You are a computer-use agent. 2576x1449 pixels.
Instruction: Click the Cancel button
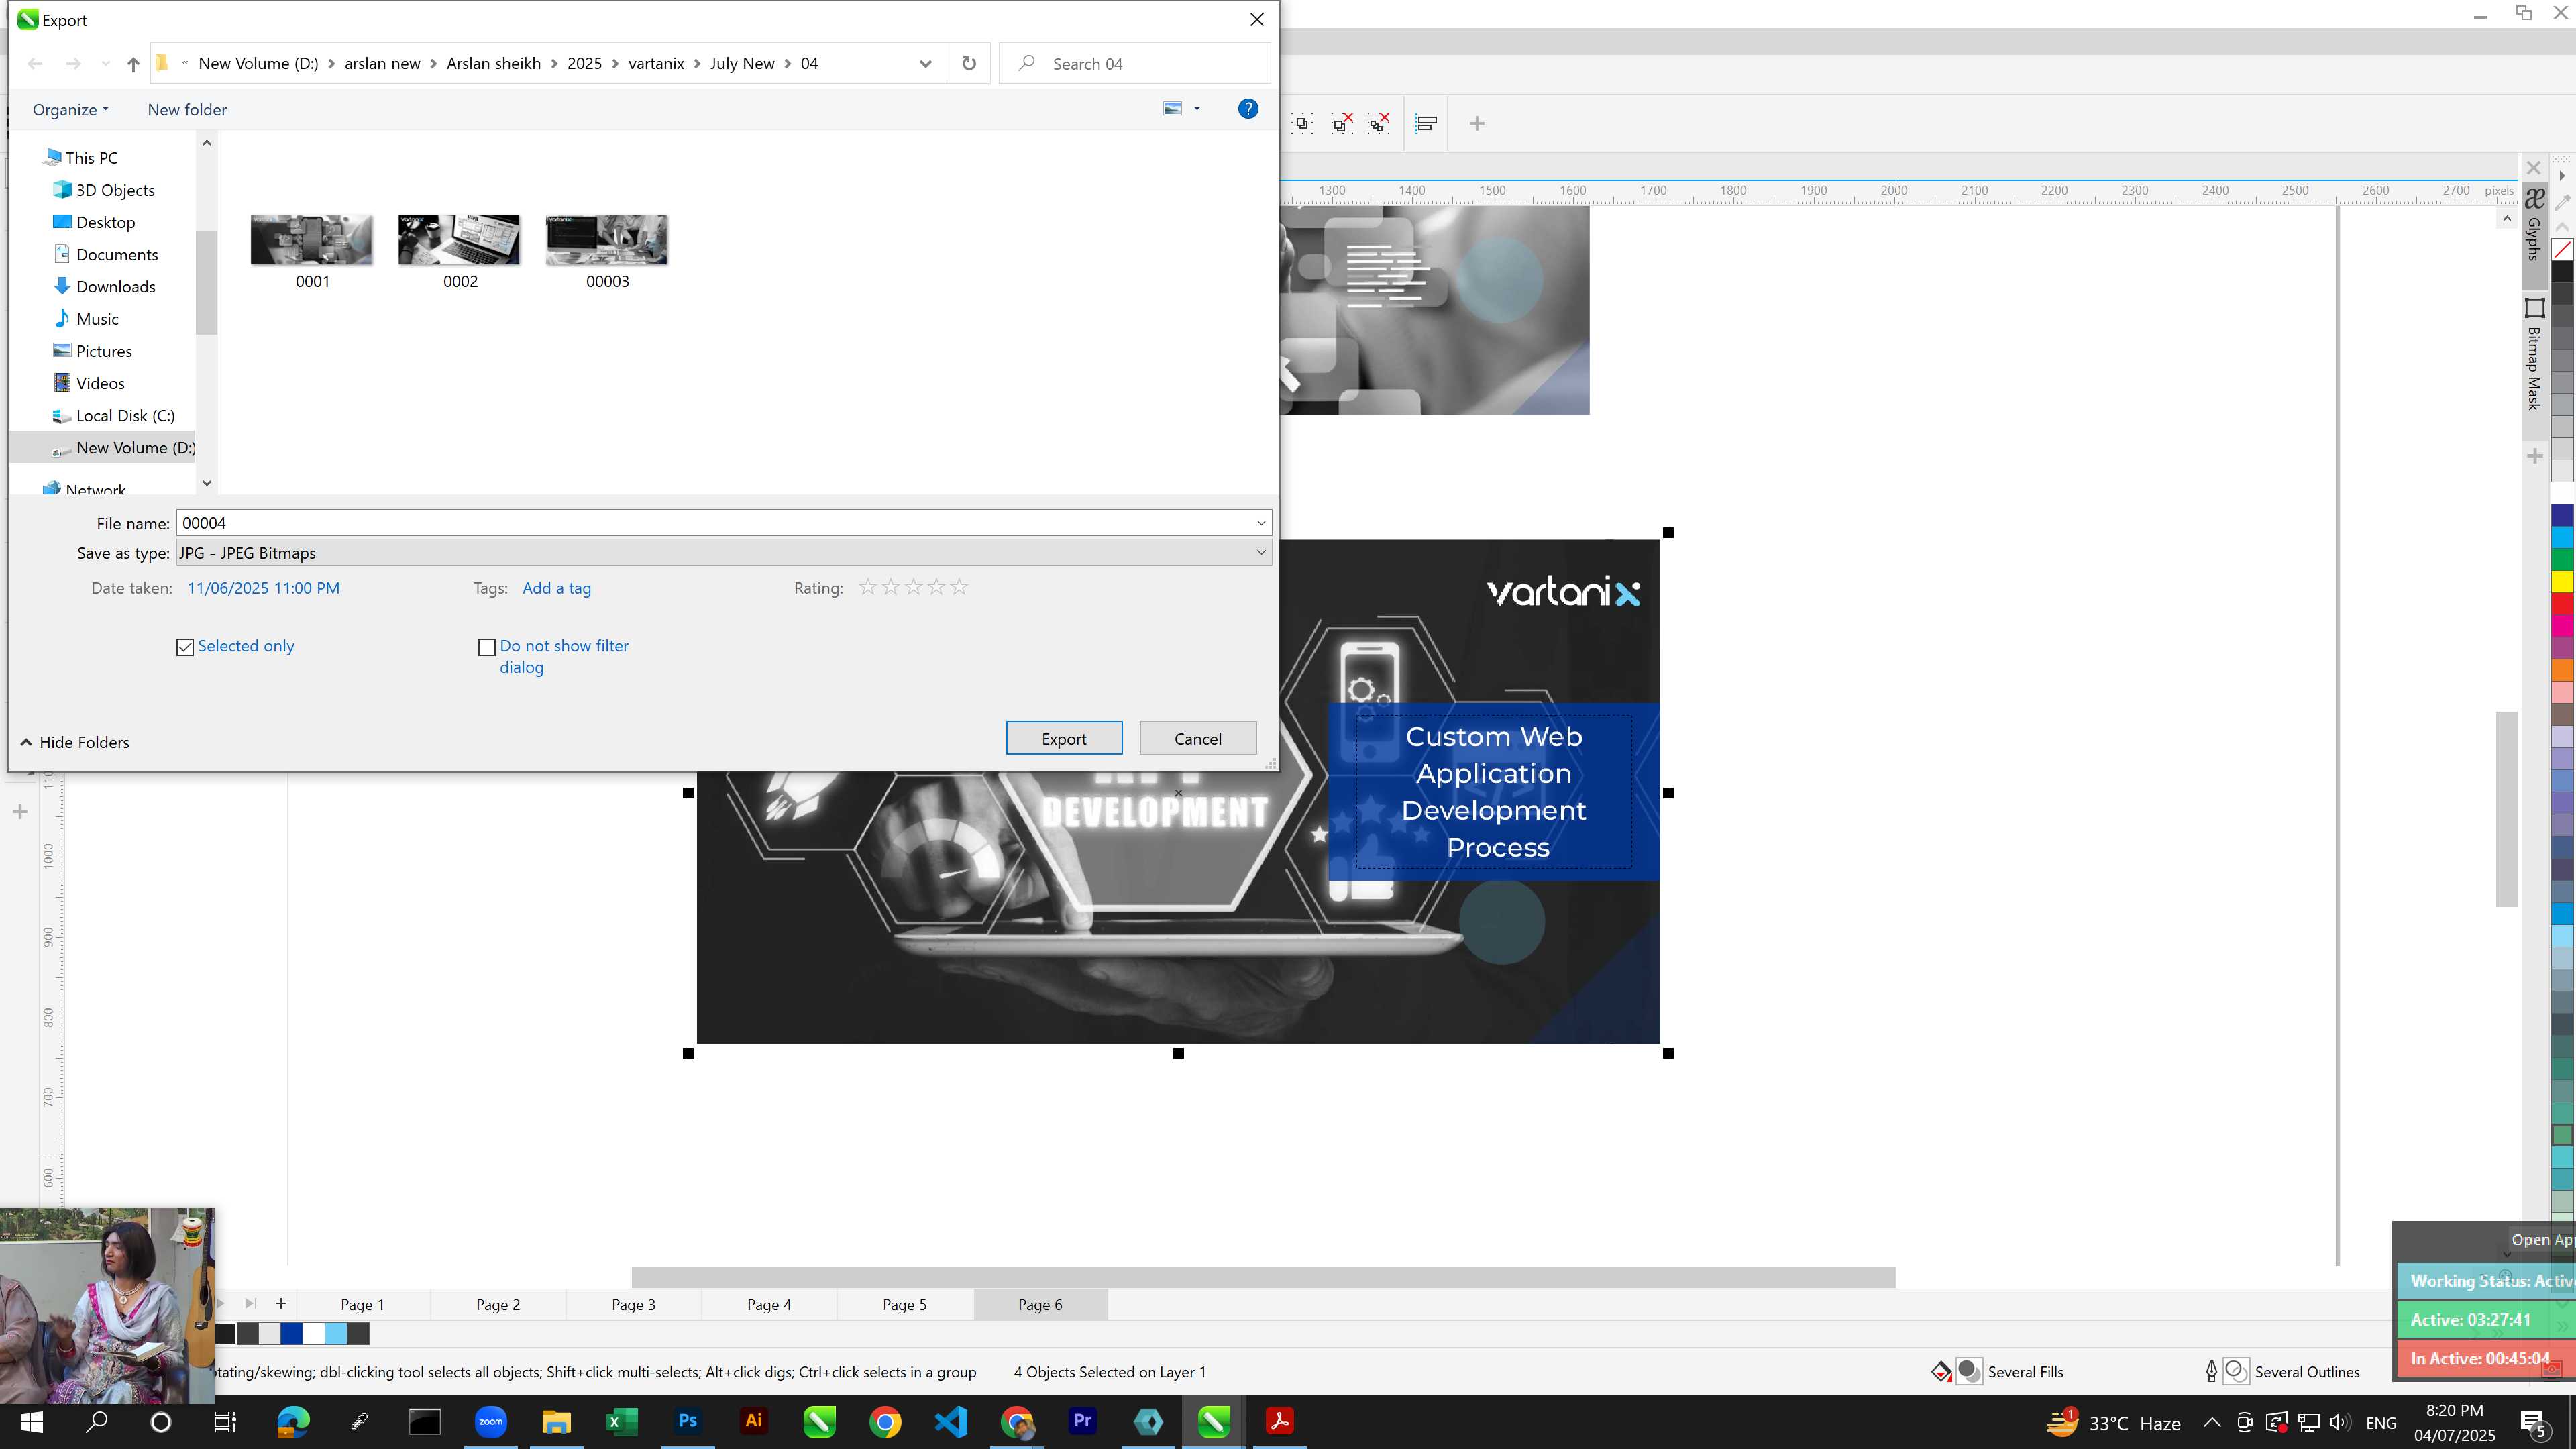point(1198,738)
